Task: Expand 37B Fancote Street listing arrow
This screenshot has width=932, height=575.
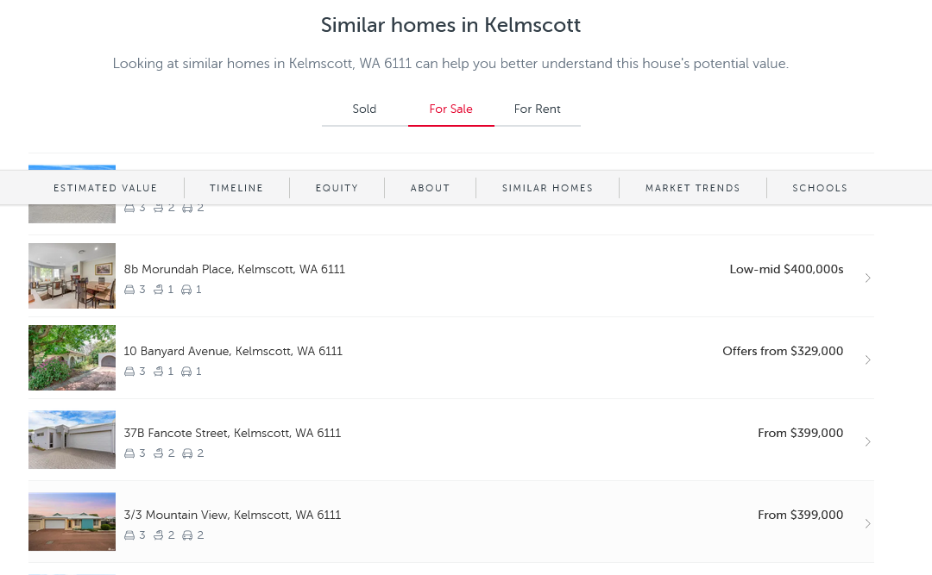Action: click(x=867, y=441)
